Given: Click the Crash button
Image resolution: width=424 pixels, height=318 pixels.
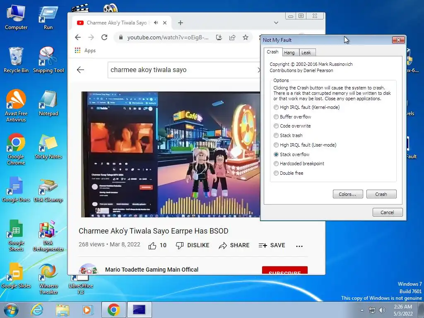Looking at the screenshot, I should [381, 194].
